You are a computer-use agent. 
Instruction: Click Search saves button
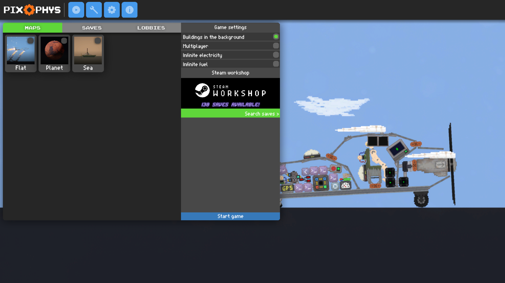pos(230,113)
